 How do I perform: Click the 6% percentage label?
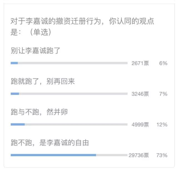pos(163,63)
